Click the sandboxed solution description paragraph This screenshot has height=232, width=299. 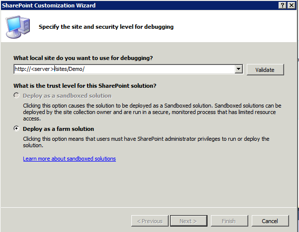(x=152, y=112)
